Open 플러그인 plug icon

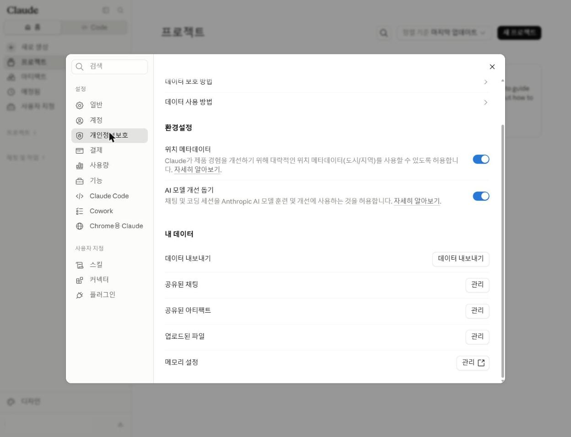80,295
